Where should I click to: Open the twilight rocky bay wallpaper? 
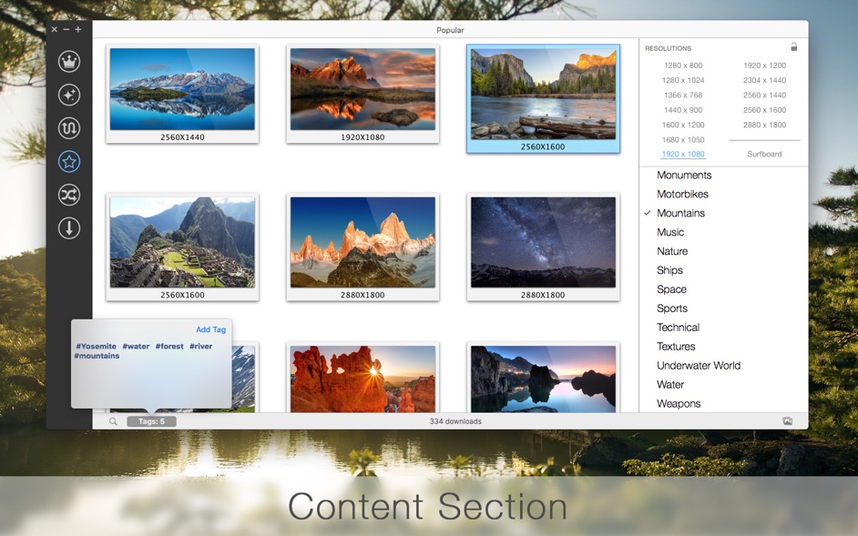click(543, 379)
